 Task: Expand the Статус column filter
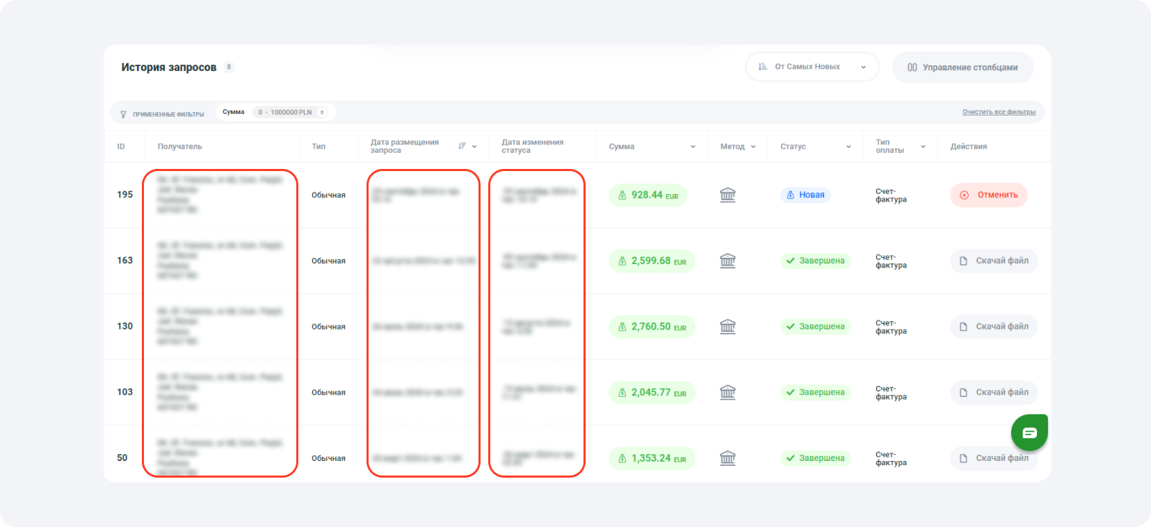[848, 147]
